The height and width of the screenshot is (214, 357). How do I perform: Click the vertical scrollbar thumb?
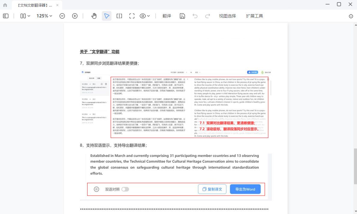tap(355, 166)
